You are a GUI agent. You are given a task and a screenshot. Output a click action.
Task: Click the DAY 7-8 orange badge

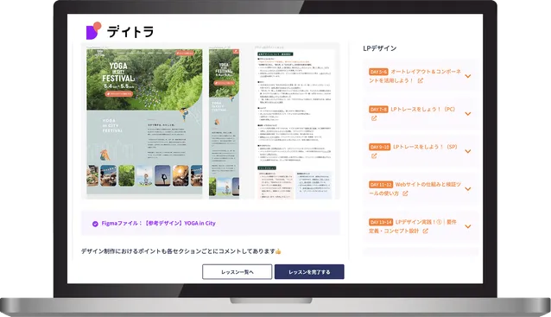pos(378,110)
